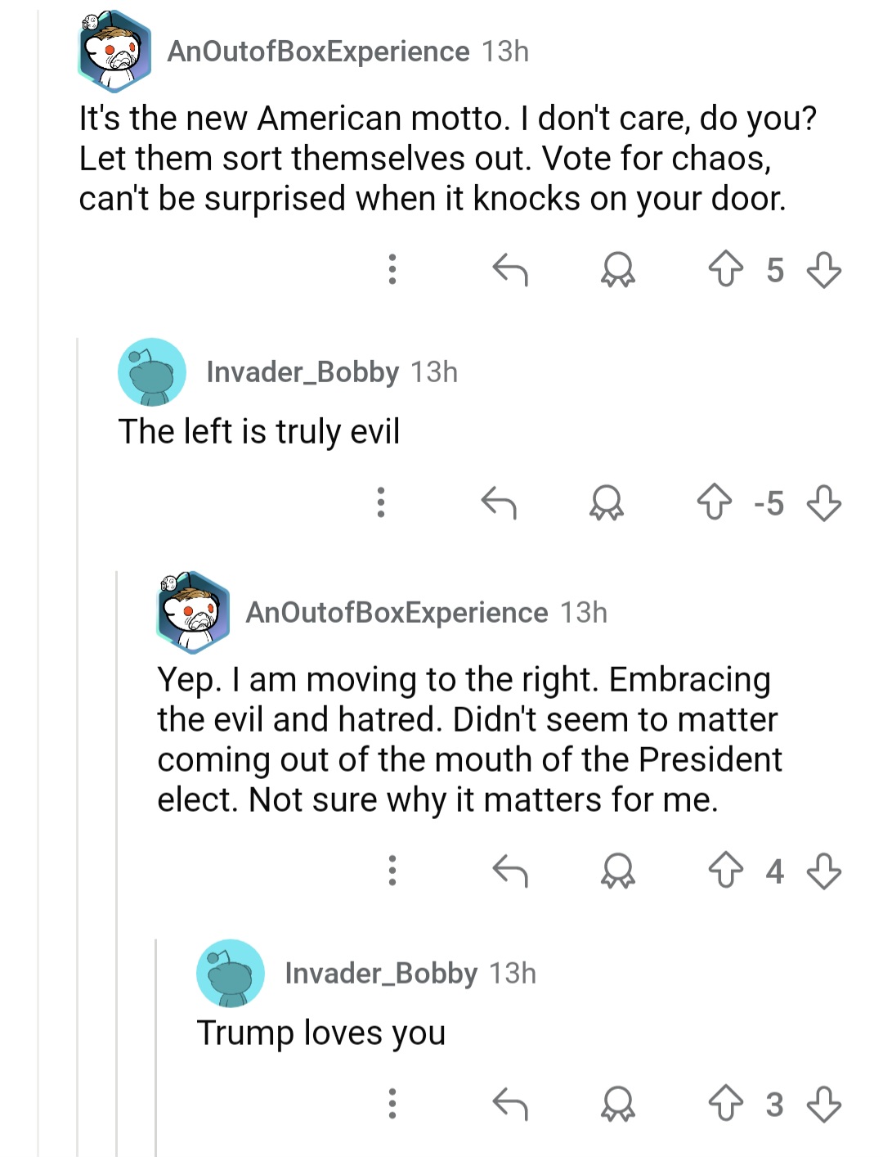Downvote the 'Trump loves you' comment
883x1157 pixels.
(x=823, y=1104)
